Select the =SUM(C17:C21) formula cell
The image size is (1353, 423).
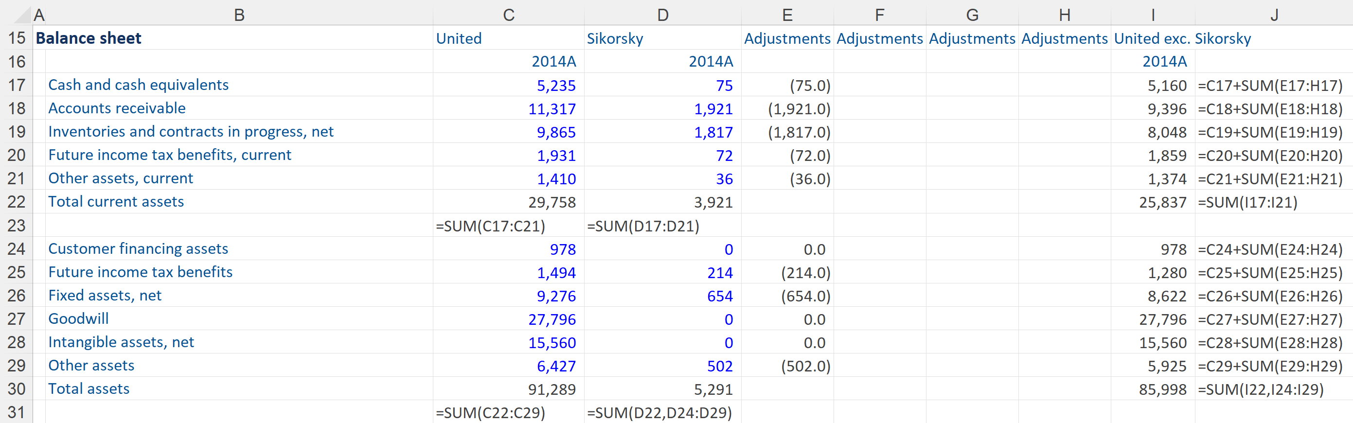pyautogui.click(x=491, y=226)
